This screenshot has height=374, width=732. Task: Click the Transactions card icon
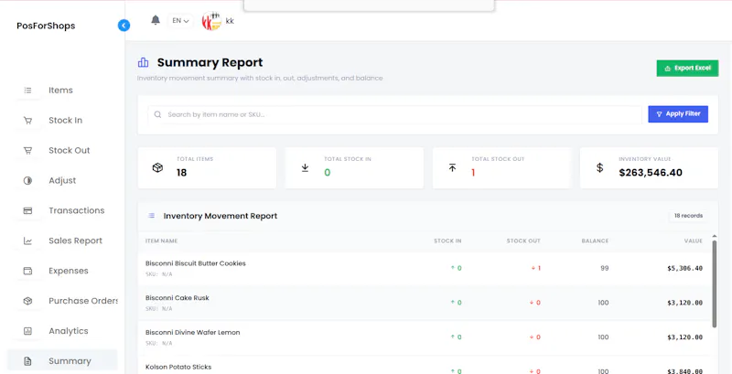pyautogui.click(x=28, y=211)
